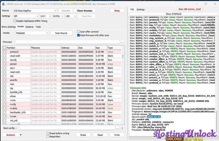Screen dimensions: 219x141
Task: Check the nvdata partition checkbox
Action: click(x=5, y=108)
